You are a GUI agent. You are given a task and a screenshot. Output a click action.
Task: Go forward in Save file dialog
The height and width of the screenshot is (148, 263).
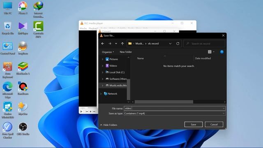coord(110,44)
